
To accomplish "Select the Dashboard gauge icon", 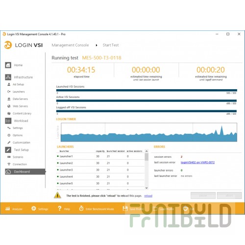I will 8,171.
